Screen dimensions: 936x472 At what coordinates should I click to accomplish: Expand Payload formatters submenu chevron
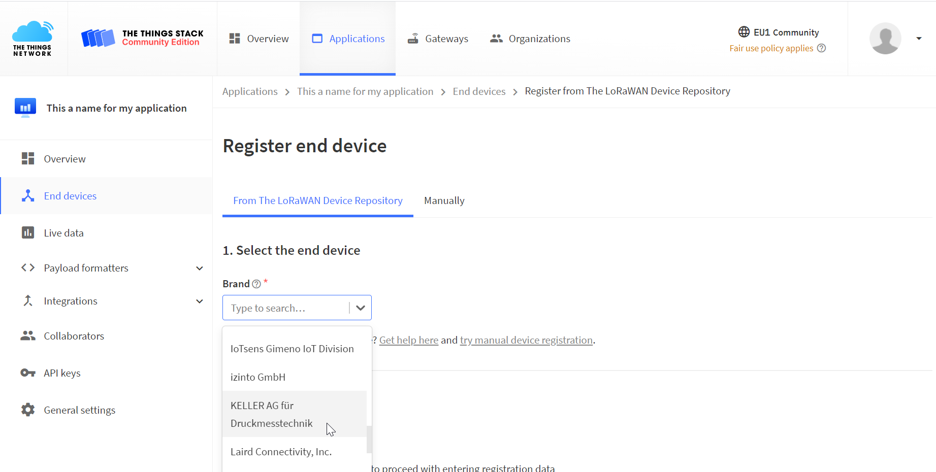pos(200,268)
